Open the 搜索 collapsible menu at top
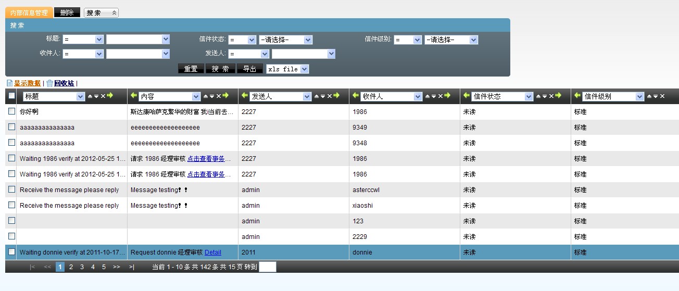This screenshot has width=679, height=291. (x=101, y=12)
